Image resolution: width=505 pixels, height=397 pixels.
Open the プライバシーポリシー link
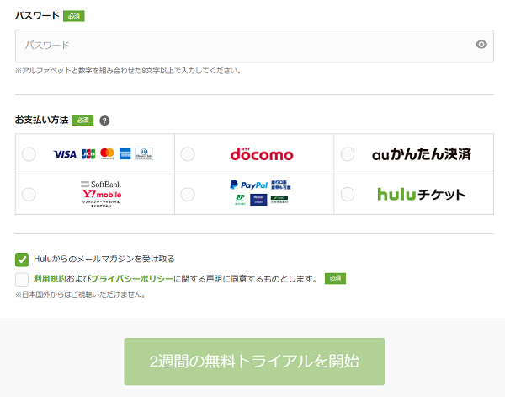[x=132, y=279]
